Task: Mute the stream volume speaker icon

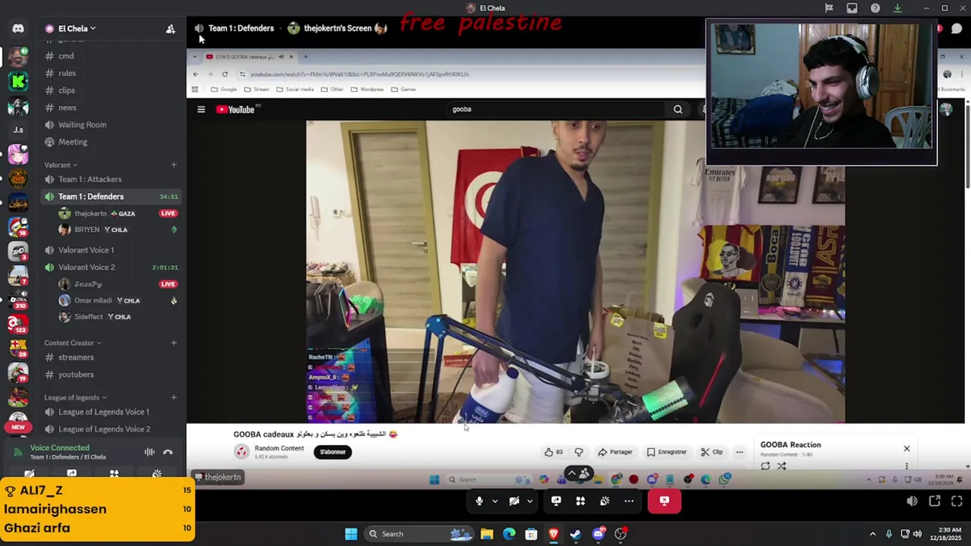Action: point(912,500)
